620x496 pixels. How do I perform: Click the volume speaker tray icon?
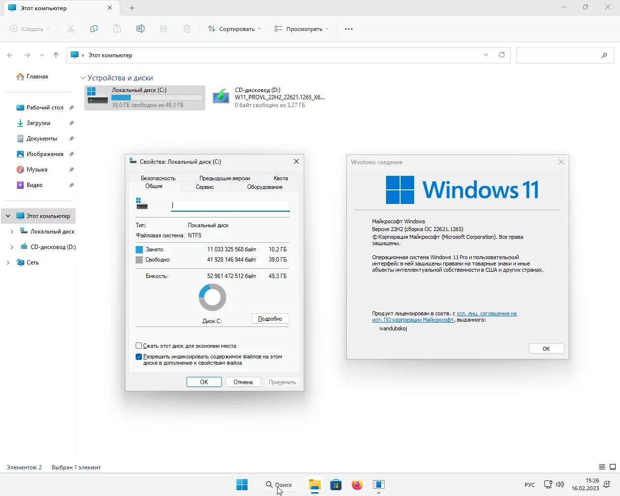(x=560, y=484)
